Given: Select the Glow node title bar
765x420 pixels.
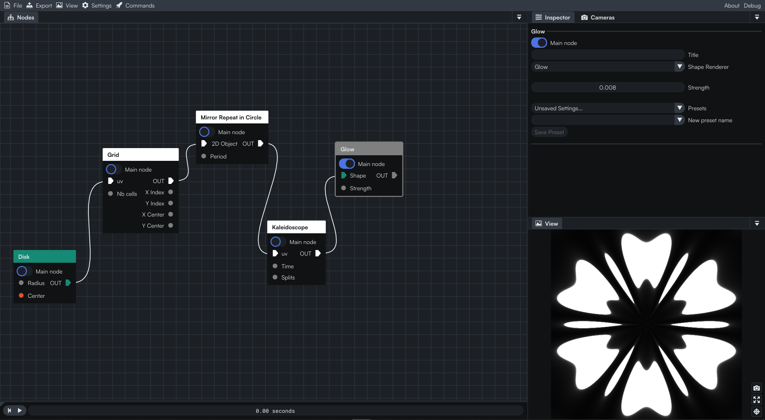Looking at the screenshot, I should click(x=369, y=149).
